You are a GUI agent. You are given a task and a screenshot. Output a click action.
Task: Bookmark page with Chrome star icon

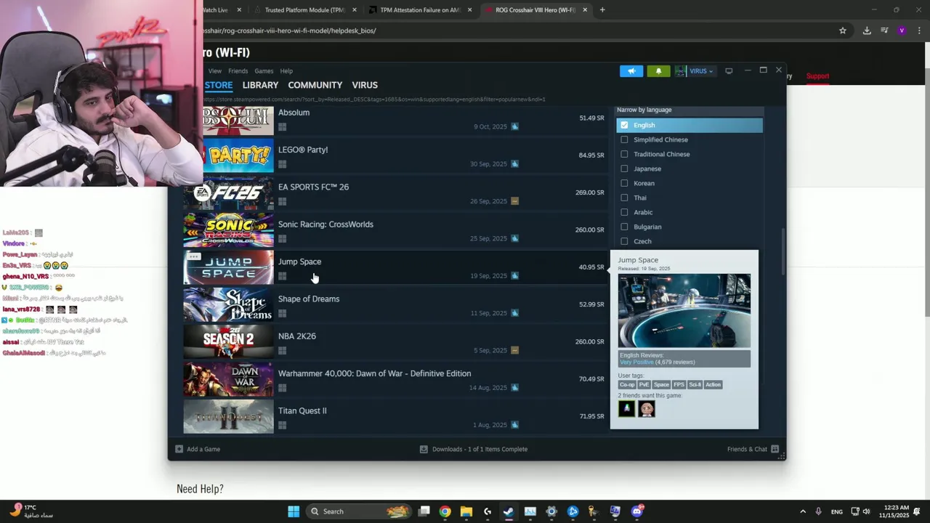pos(843,31)
